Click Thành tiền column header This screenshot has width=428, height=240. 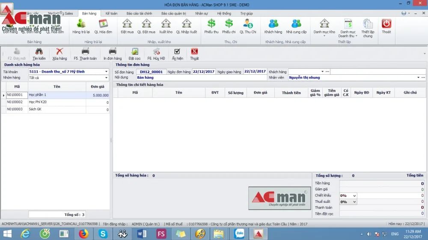pyautogui.click(x=291, y=93)
